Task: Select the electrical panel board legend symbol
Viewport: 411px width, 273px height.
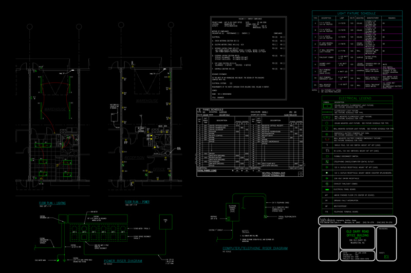Action: (327, 189)
